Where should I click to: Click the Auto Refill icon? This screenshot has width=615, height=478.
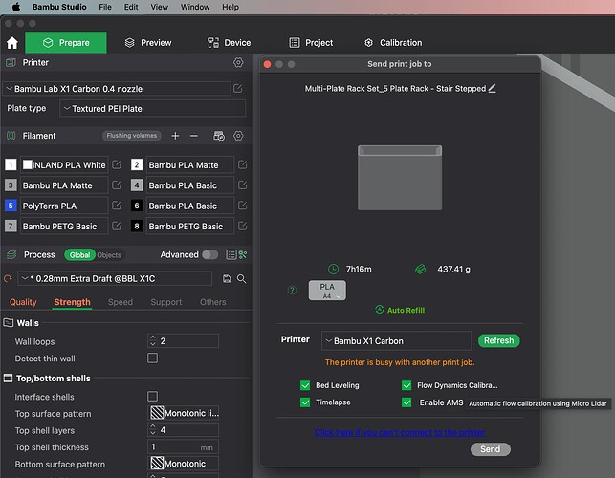pyautogui.click(x=380, y=310)
